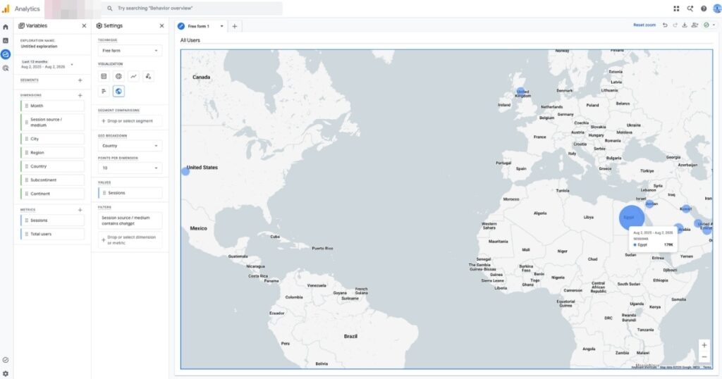Screen dimensions: 722x379
Task: Add a new segment with plus icon
Action: (80, 80)
